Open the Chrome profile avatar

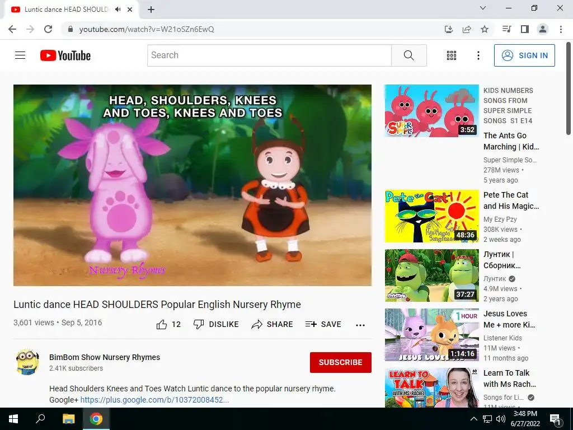[x=543, y=29]
